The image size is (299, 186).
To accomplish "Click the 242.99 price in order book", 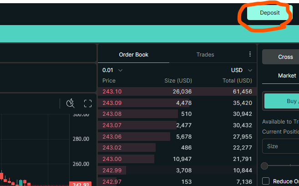I will click(x=112, y=170).
